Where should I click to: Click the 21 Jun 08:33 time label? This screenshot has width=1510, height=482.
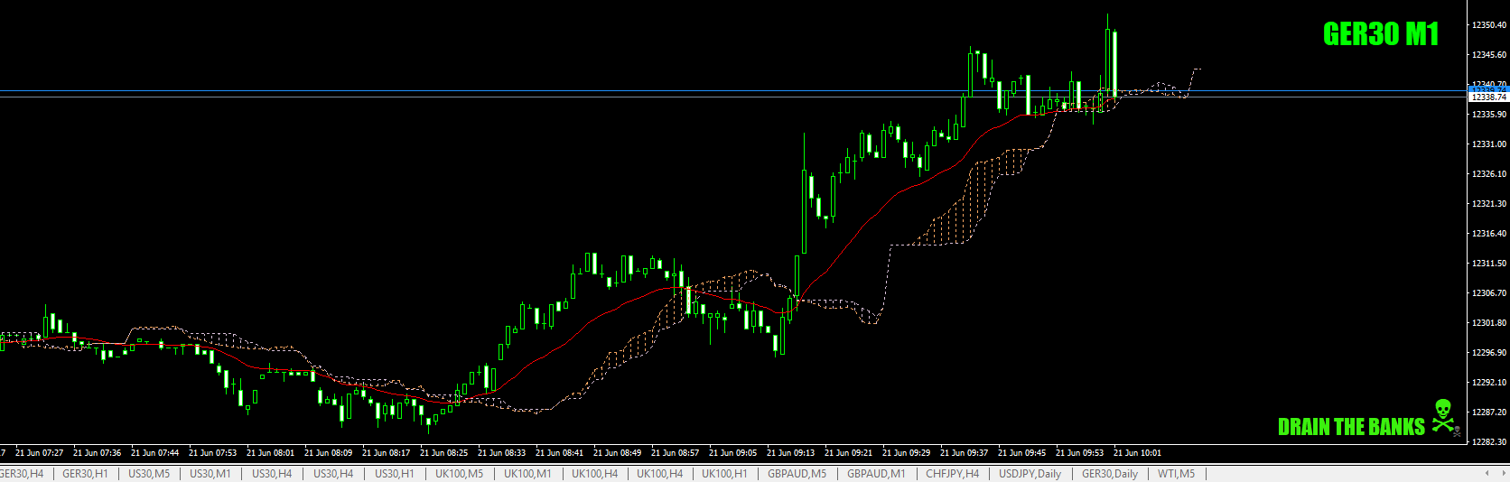click(501, 453)
